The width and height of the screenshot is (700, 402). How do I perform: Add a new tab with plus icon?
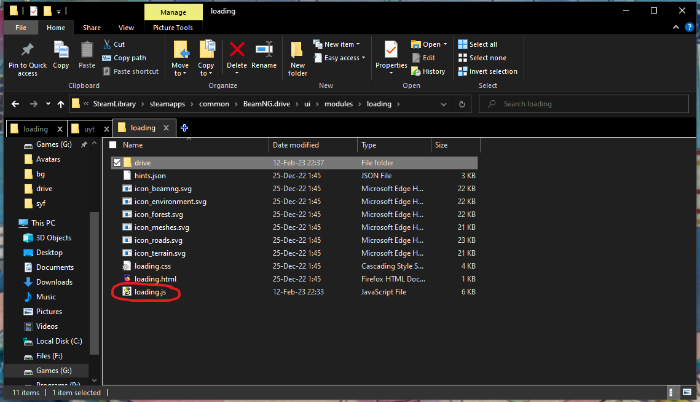pos(184,128)
